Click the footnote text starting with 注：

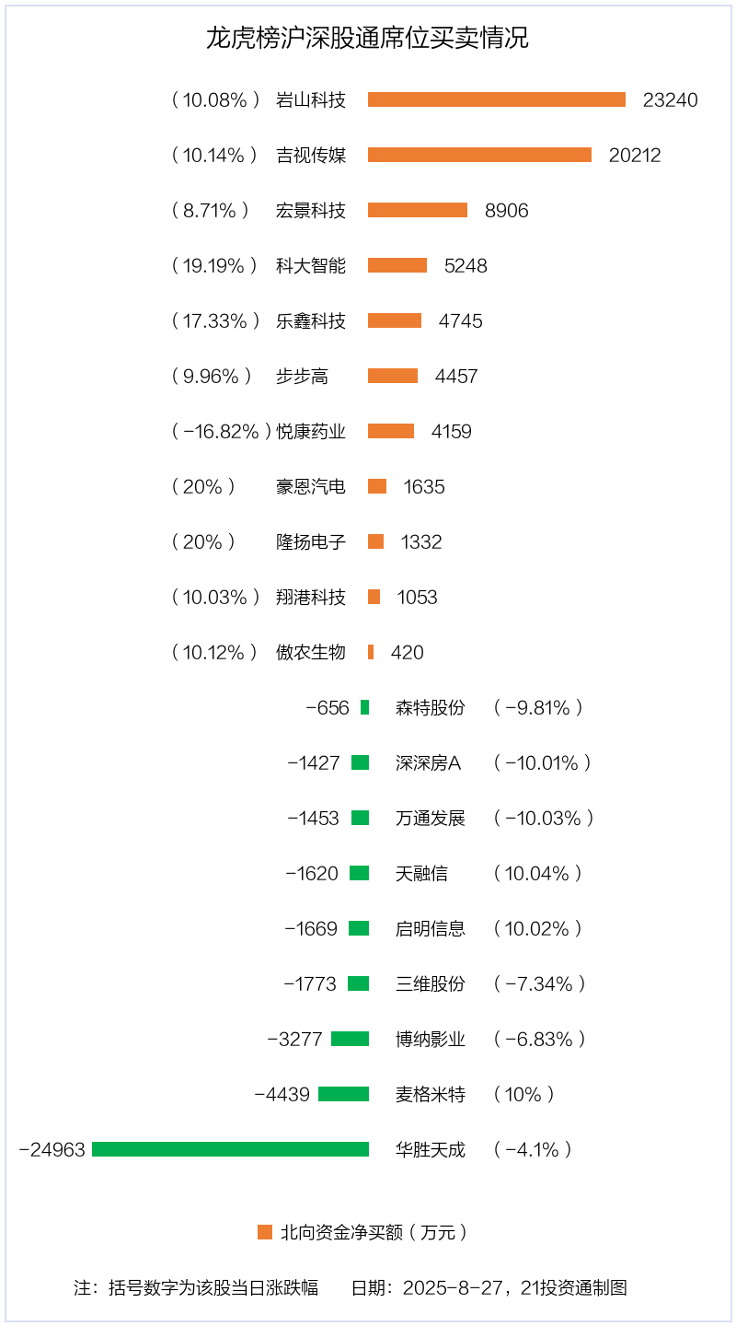[196, 1287]
